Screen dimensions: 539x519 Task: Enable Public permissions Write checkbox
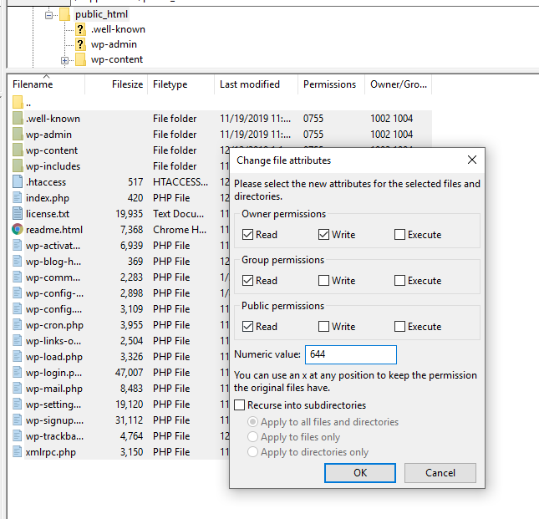pyautogui.click(x=324, y=327)
